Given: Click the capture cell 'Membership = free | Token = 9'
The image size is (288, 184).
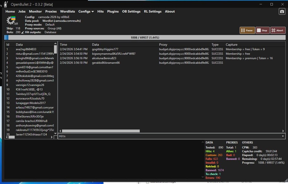Looking at the screenshot, I should pyautogui.click(x=245, y=49).
